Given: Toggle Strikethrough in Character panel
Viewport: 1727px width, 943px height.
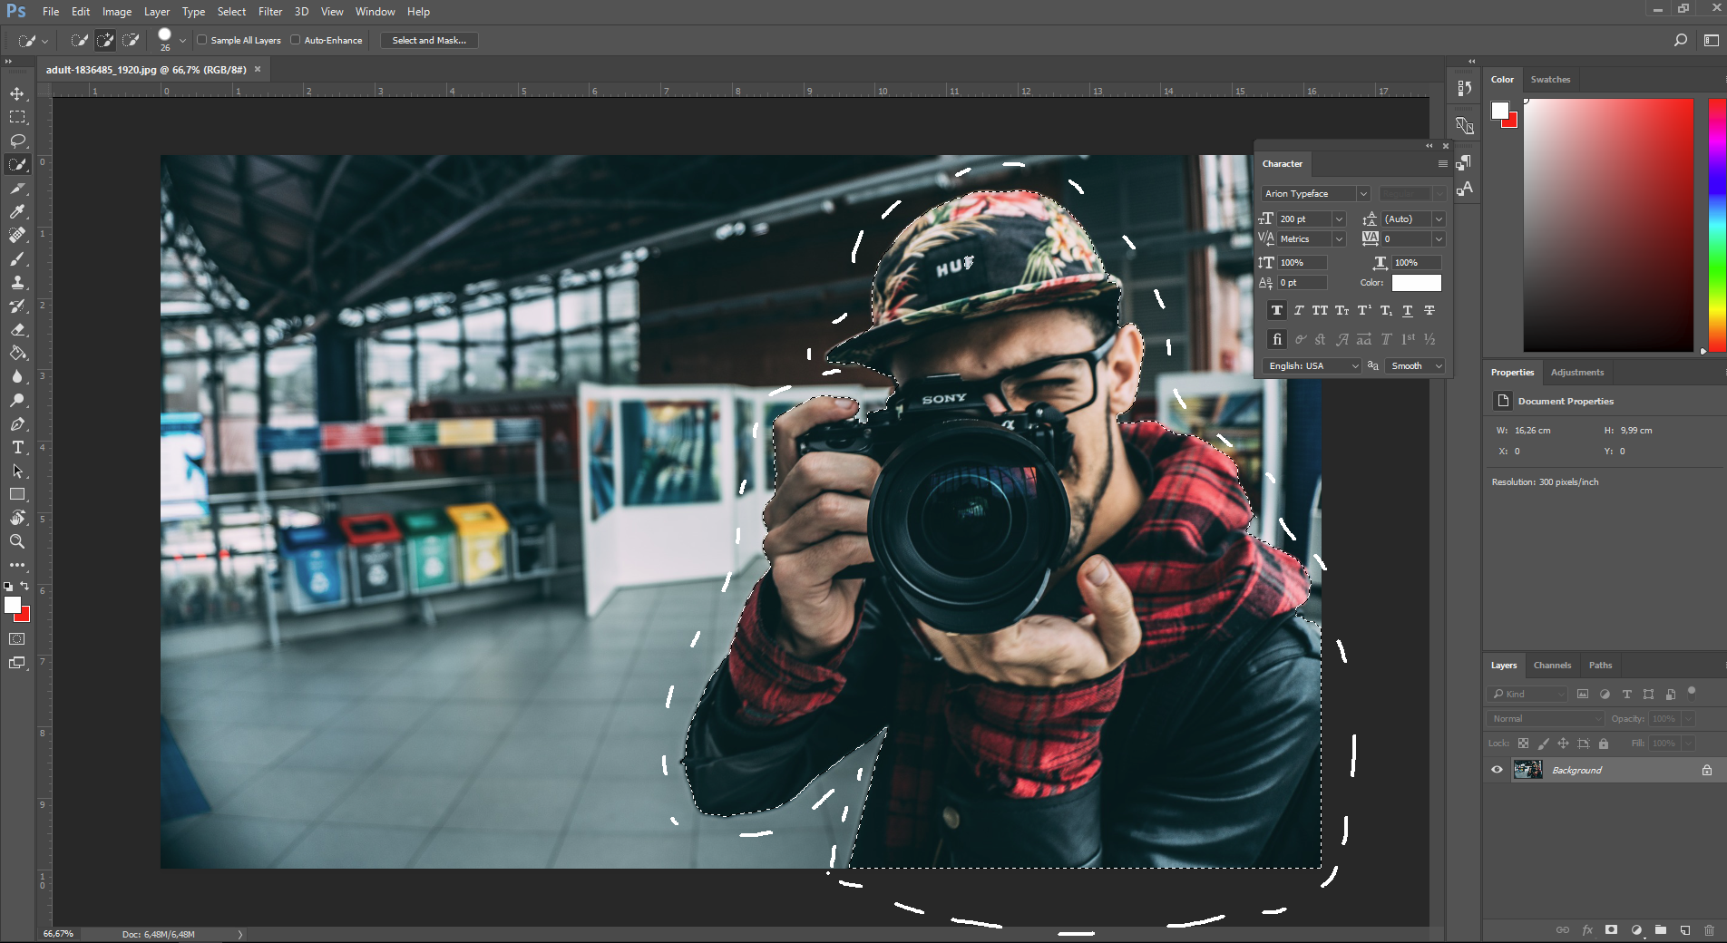Looking at the screenshot, I should 1429,310.
